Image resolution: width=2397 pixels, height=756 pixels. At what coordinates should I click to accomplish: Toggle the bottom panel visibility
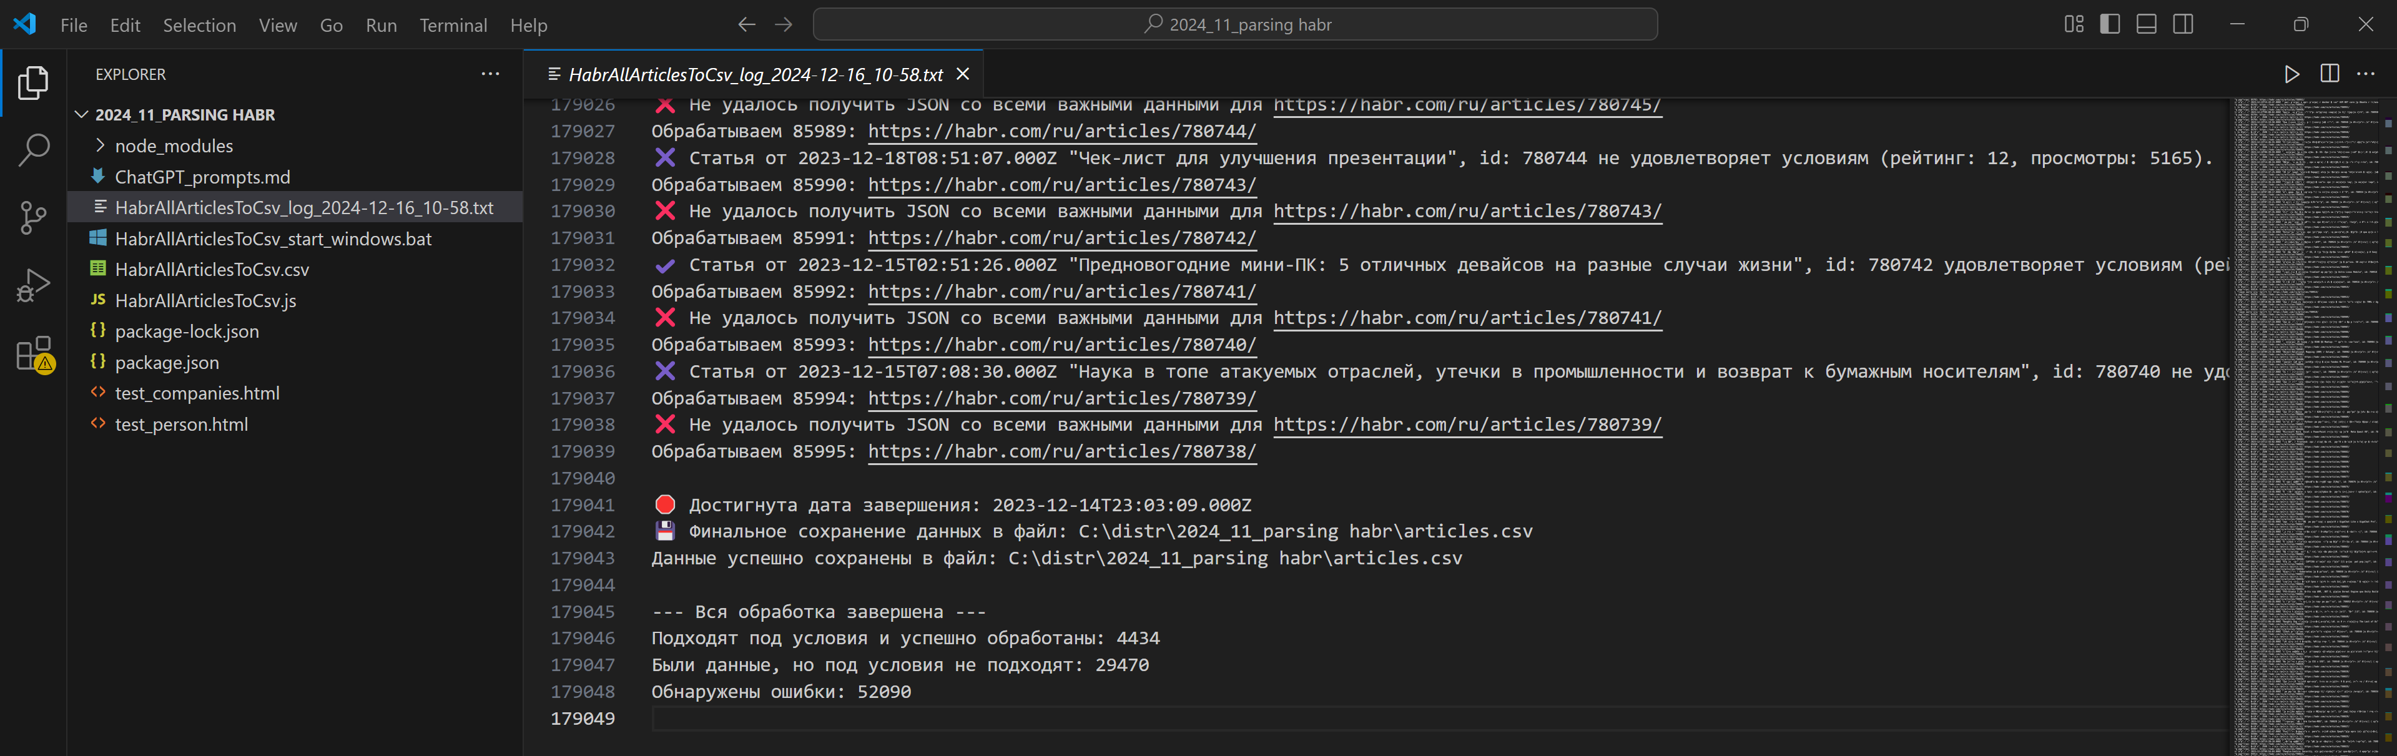click(x=2146, y=24)
